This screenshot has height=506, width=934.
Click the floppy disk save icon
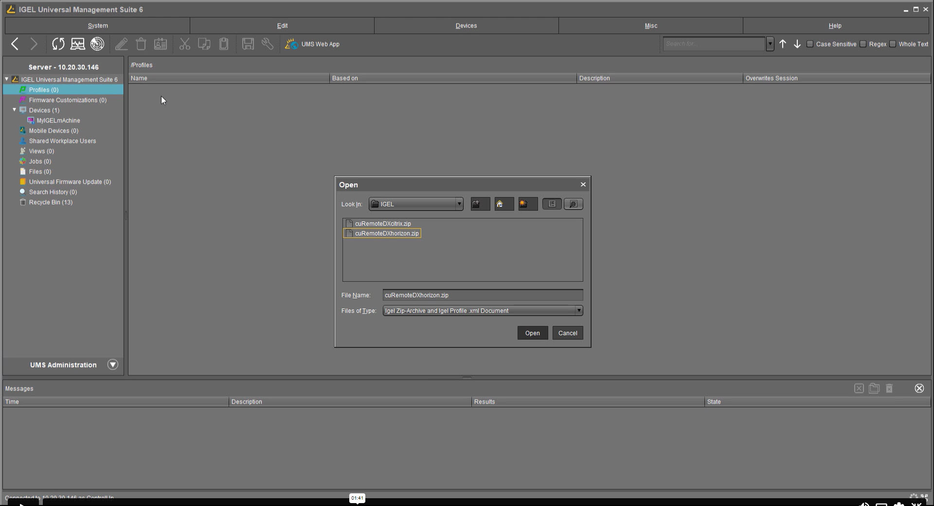(248, 44)
